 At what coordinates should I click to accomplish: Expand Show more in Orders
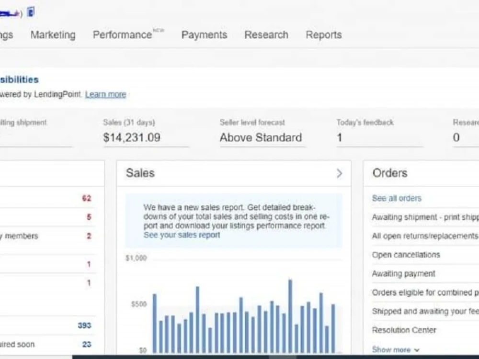pyautogui.click(x=396, y=349)
